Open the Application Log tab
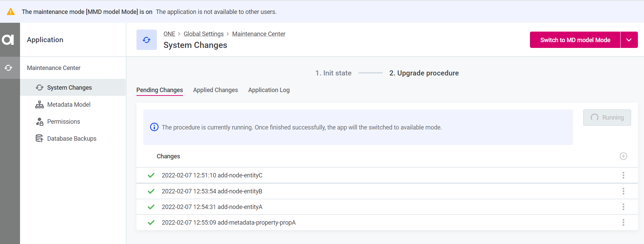 pos(269,90)
